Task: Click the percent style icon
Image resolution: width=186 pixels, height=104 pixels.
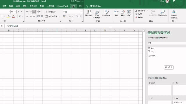Action: pyautogui.click(x=69, y=16)
